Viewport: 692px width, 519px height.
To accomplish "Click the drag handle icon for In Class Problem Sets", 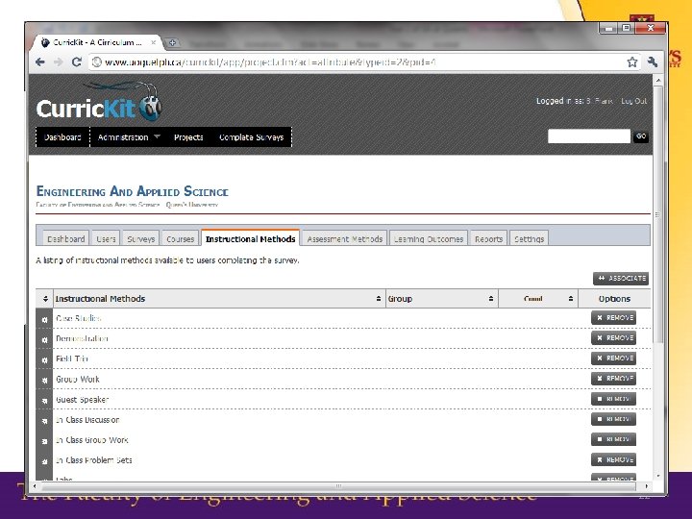I will point(44,461).
